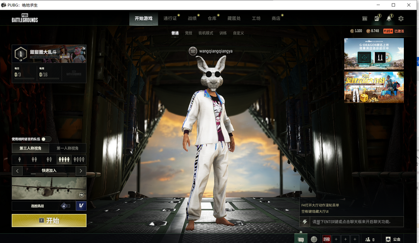Viewport: 419px width, 243px height.
Task: Open the 仓库 (inventory) tab
Action: [212, 18]
